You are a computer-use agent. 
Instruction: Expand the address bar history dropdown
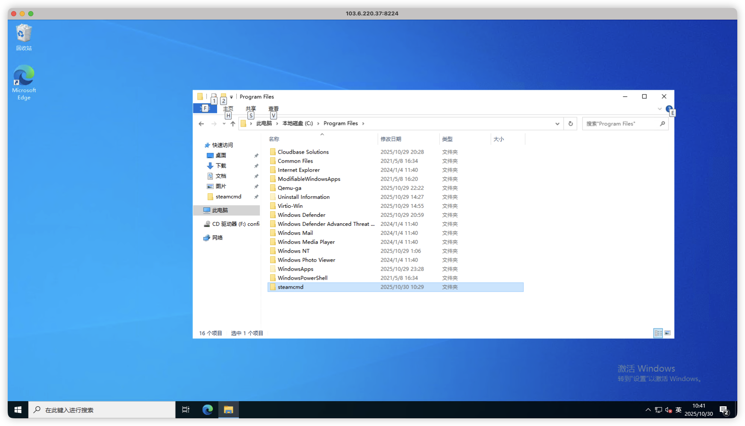tap(557, 124)
